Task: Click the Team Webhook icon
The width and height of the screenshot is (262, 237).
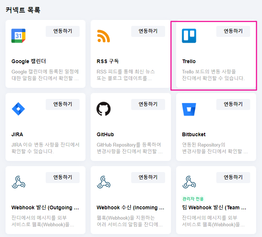Action: point(189,182)
